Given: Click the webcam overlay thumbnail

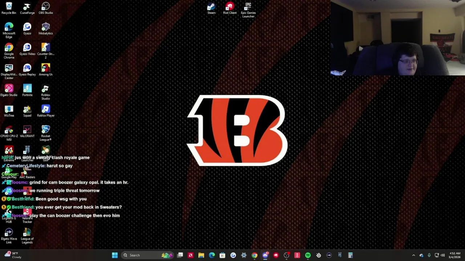Looking at the screenshot, I should [398, 38].
